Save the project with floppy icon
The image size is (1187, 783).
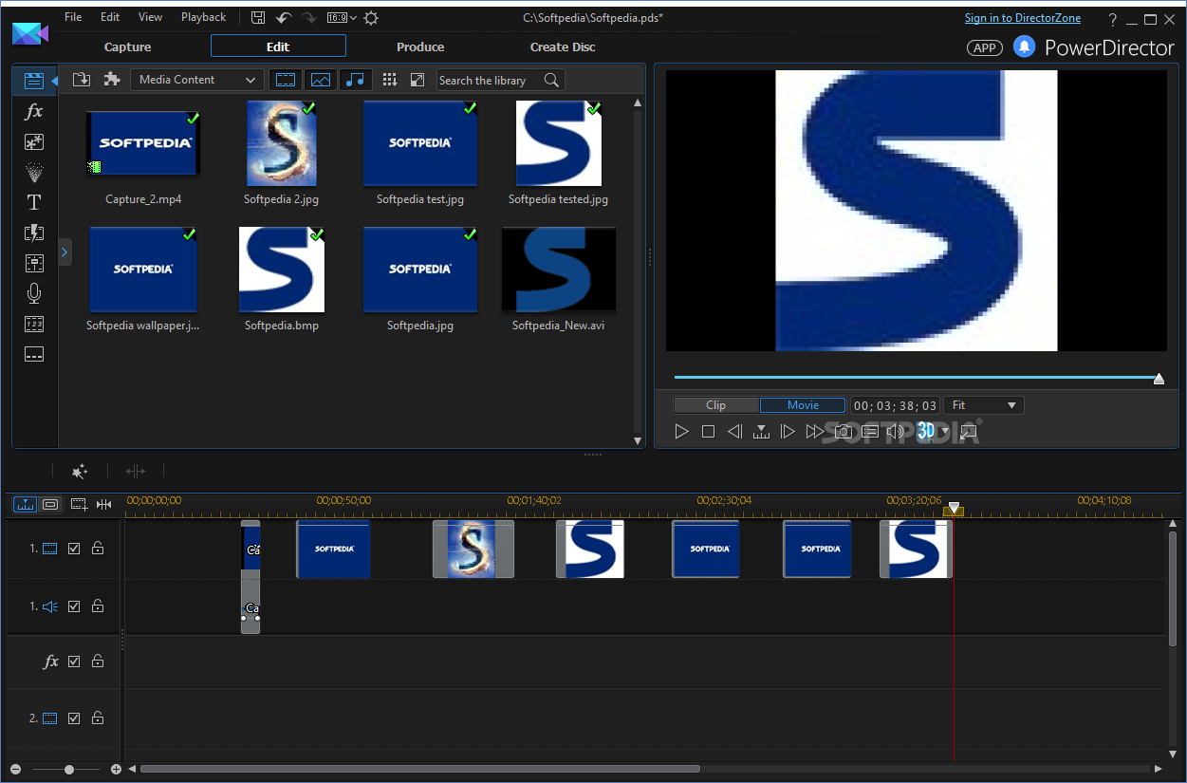pyautogui.click(x=258, y=17)
